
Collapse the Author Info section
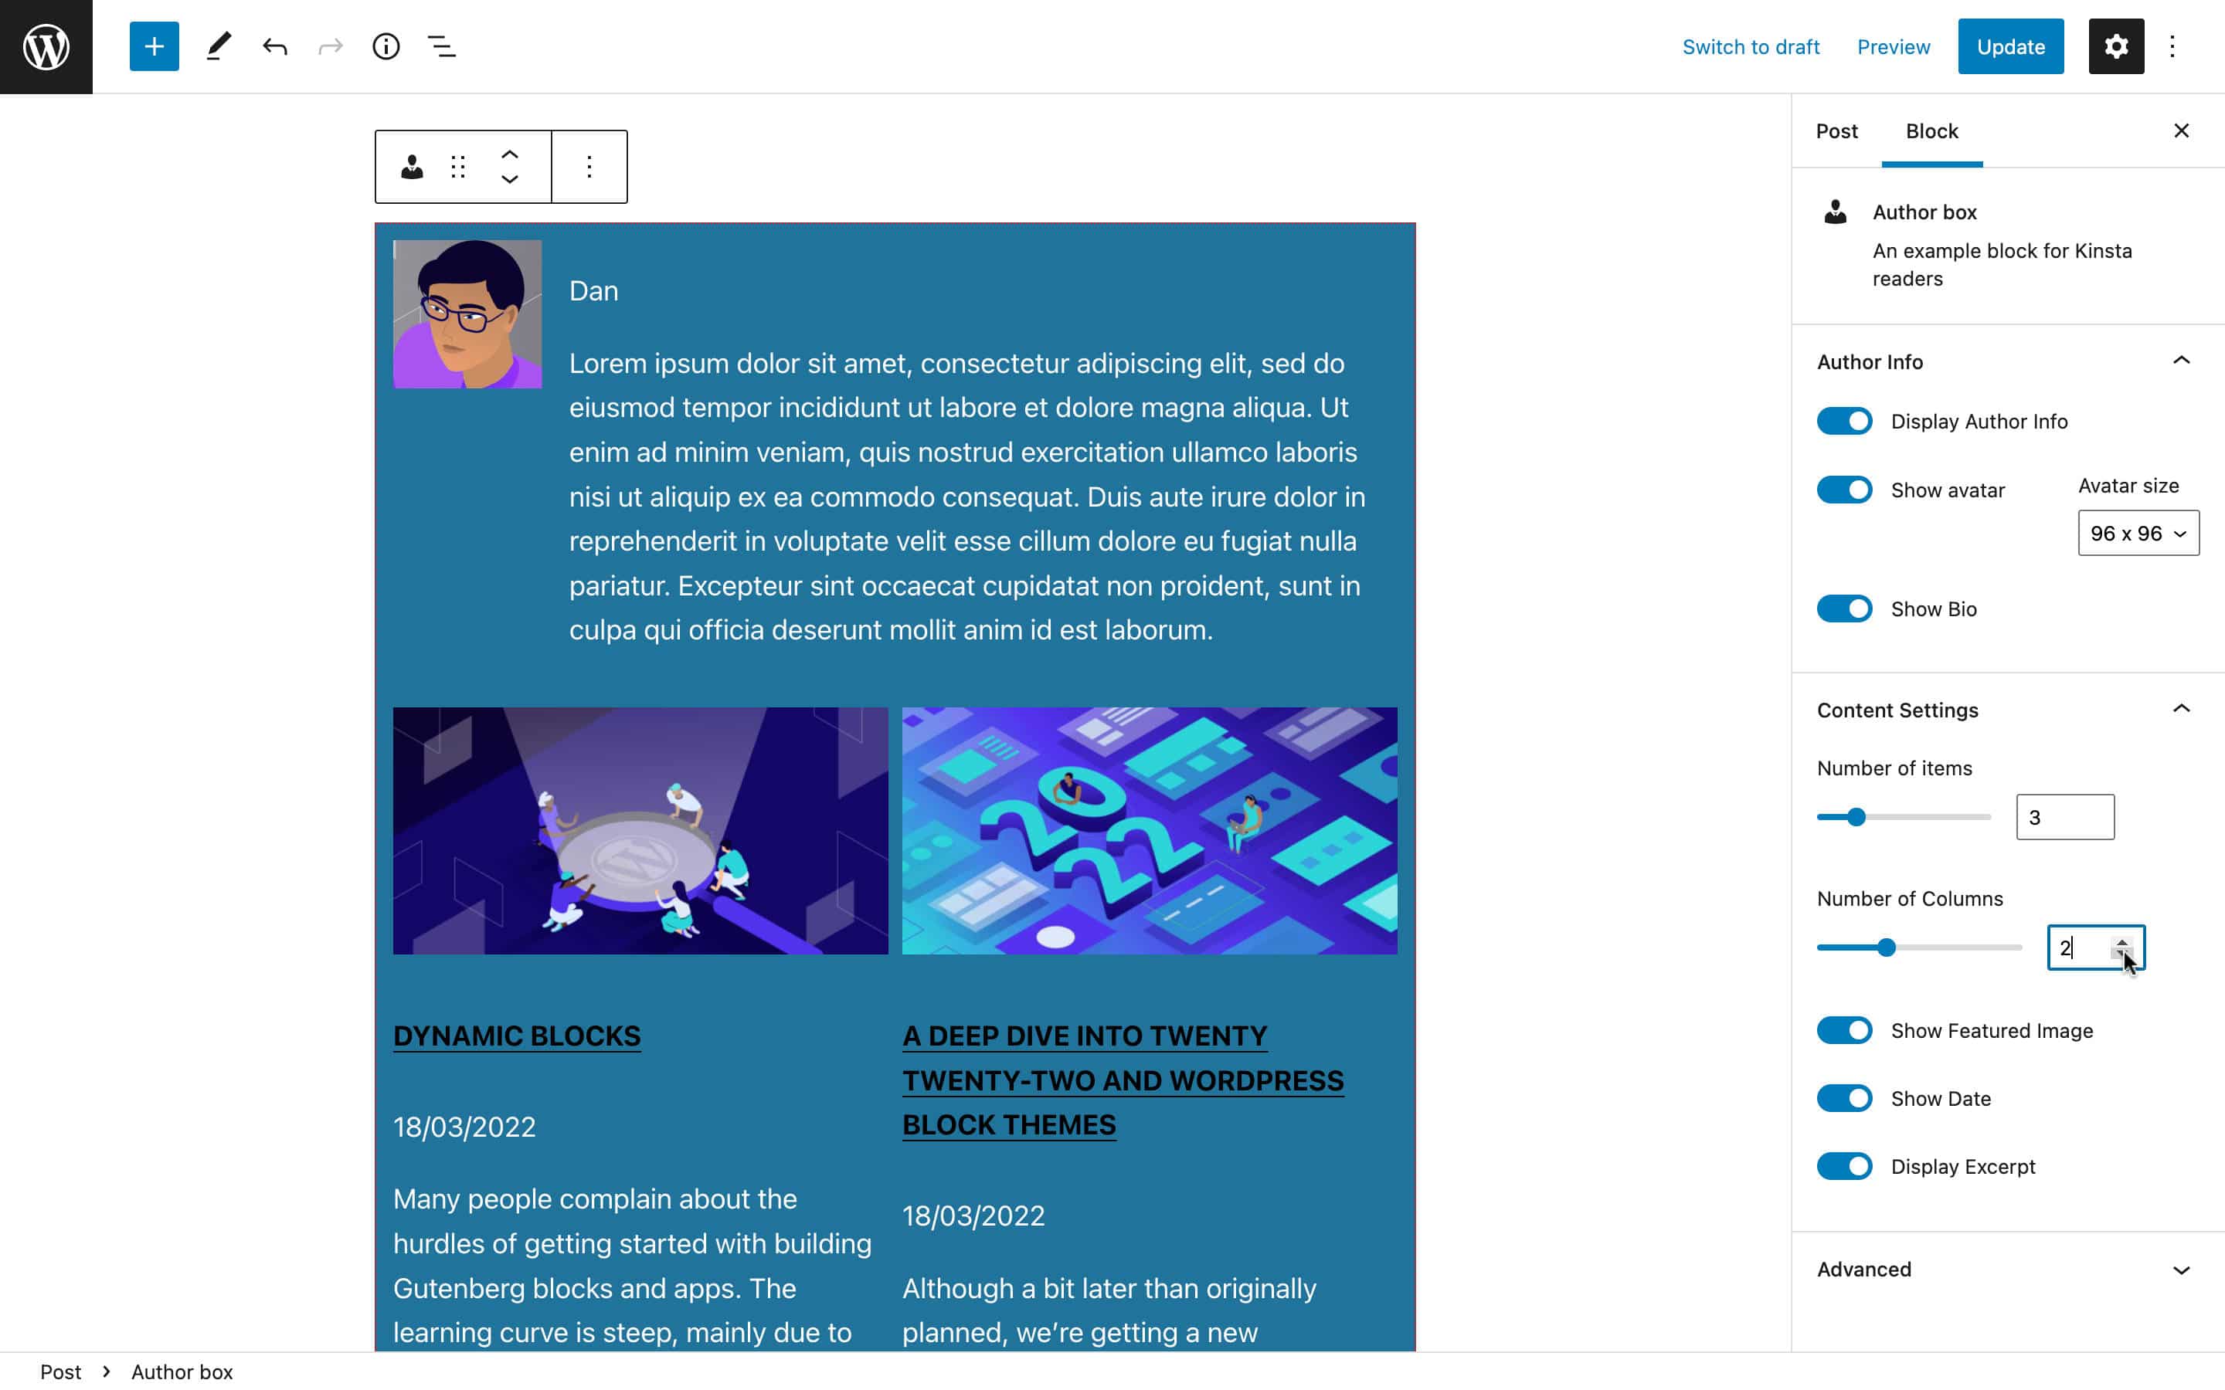2182,361
